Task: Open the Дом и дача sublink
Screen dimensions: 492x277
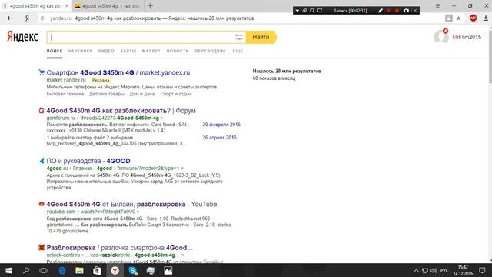Action: [x=142, y=94]
